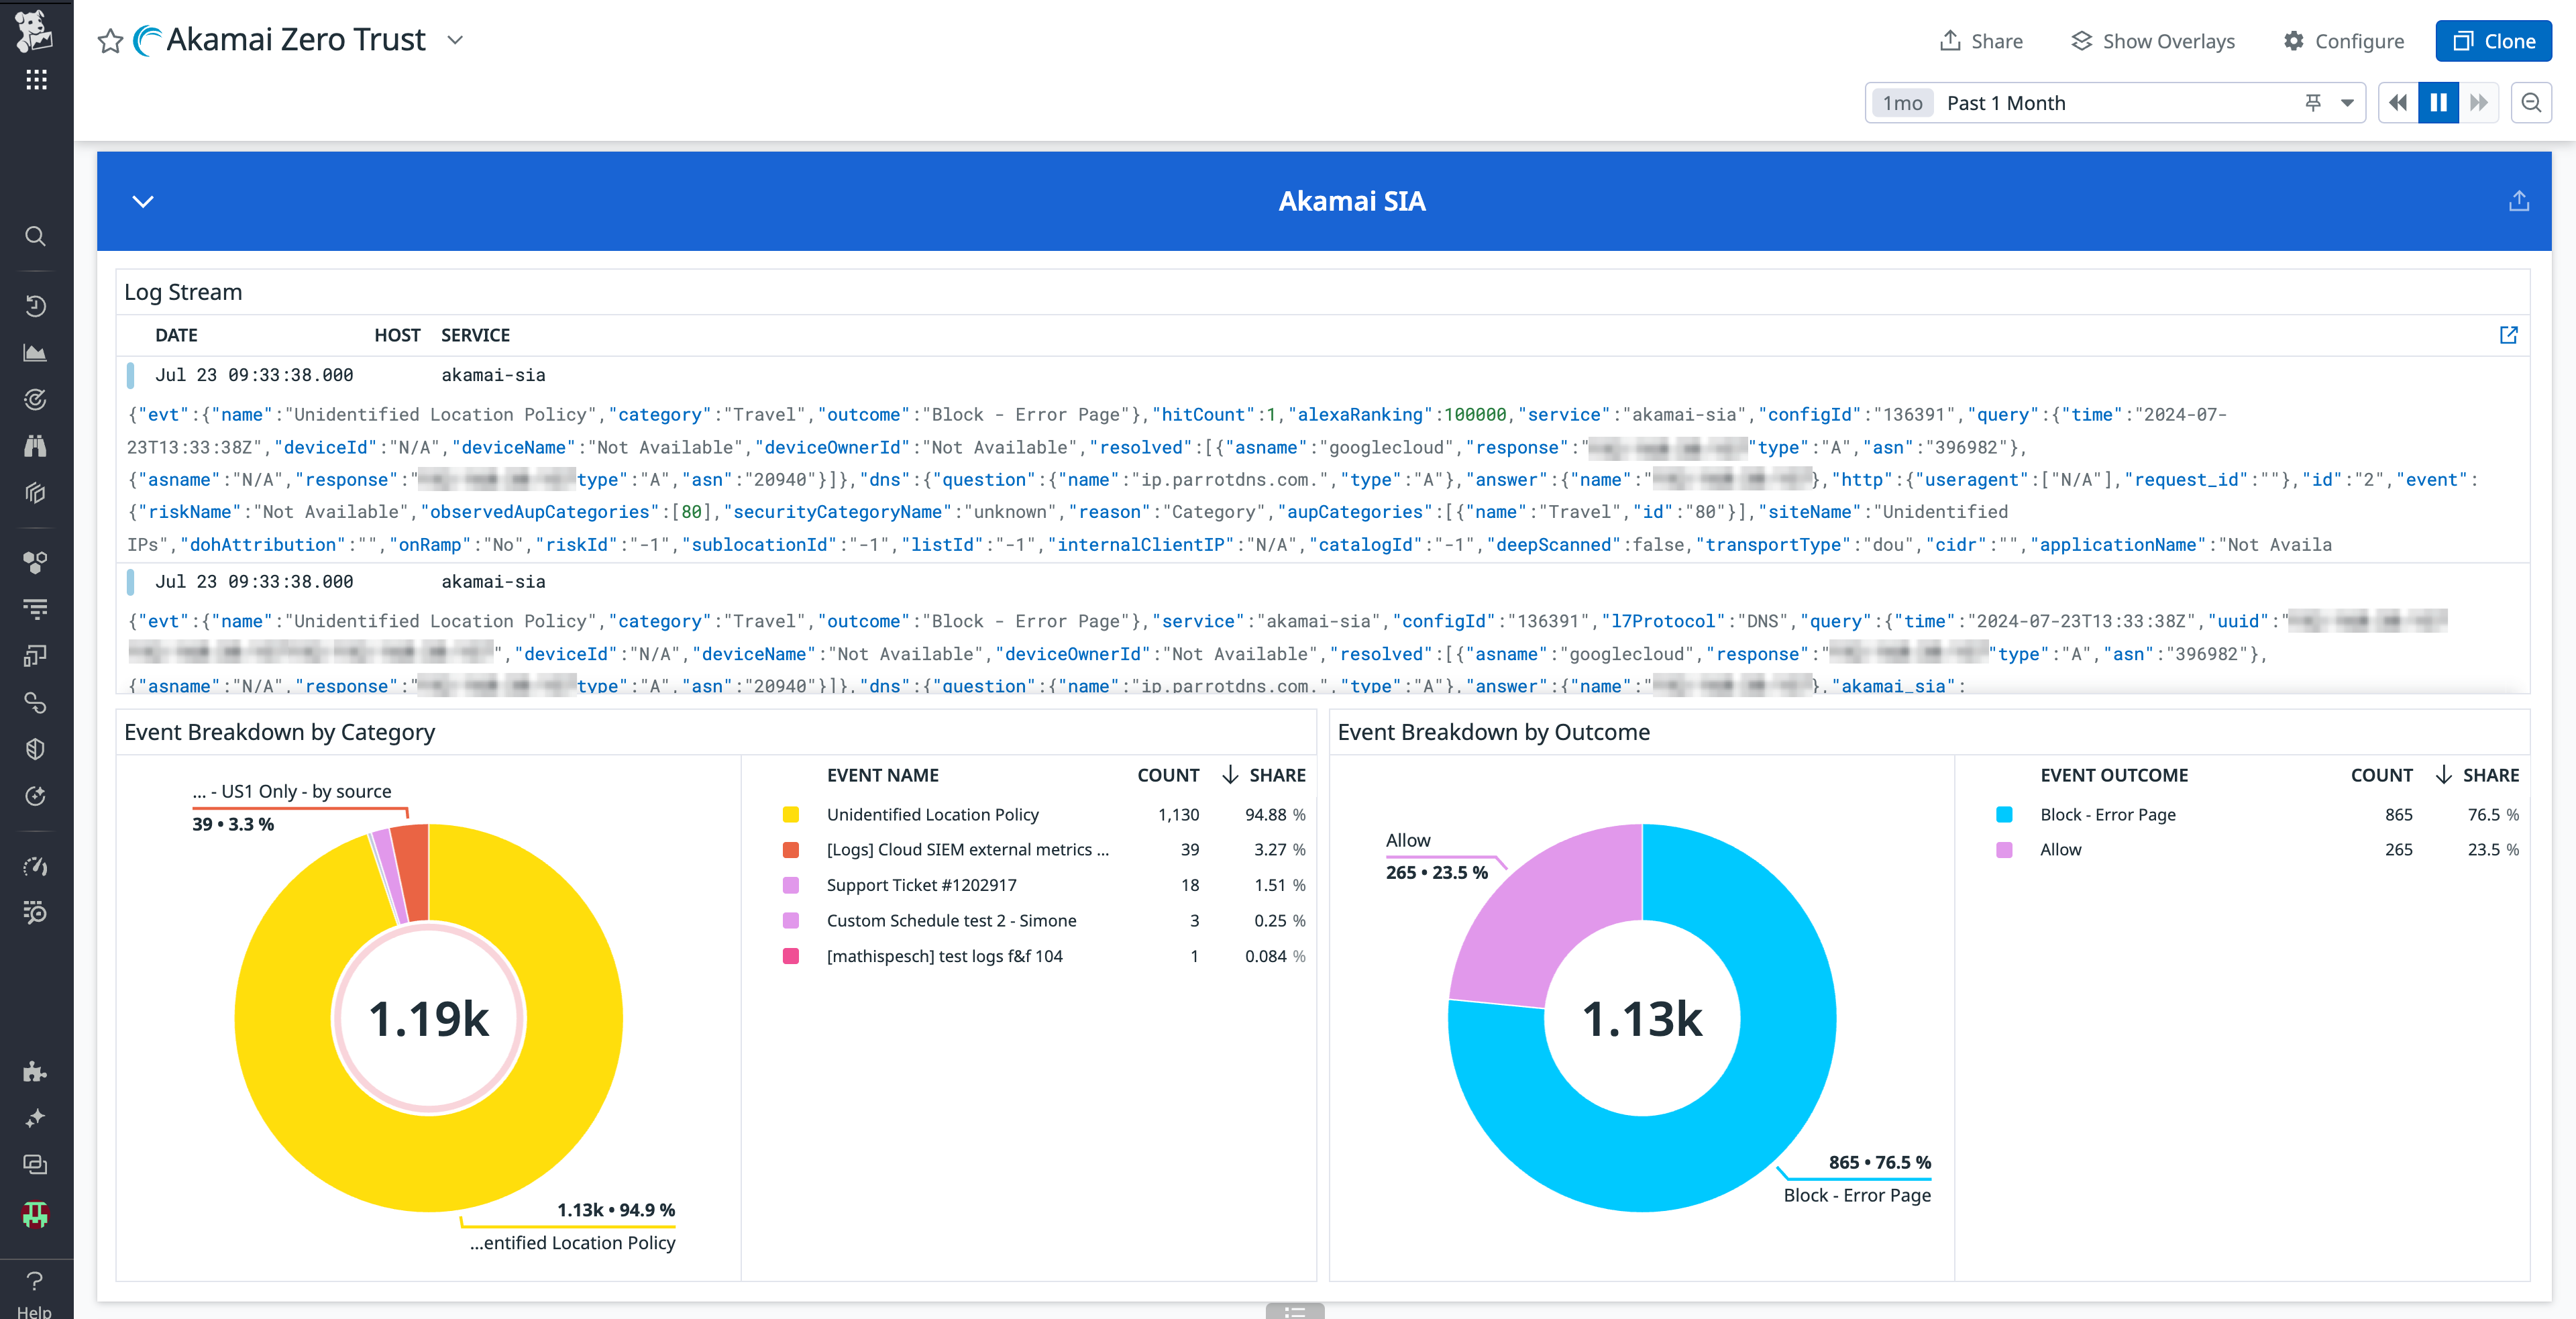Collapse the Akamai SIA section chevron
The height and width of the screenshot is (1319, 2576).
pos(143,201)
